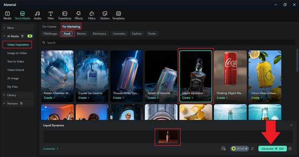
Task: Open the Stickers tab icon
Action: point(105,13)
